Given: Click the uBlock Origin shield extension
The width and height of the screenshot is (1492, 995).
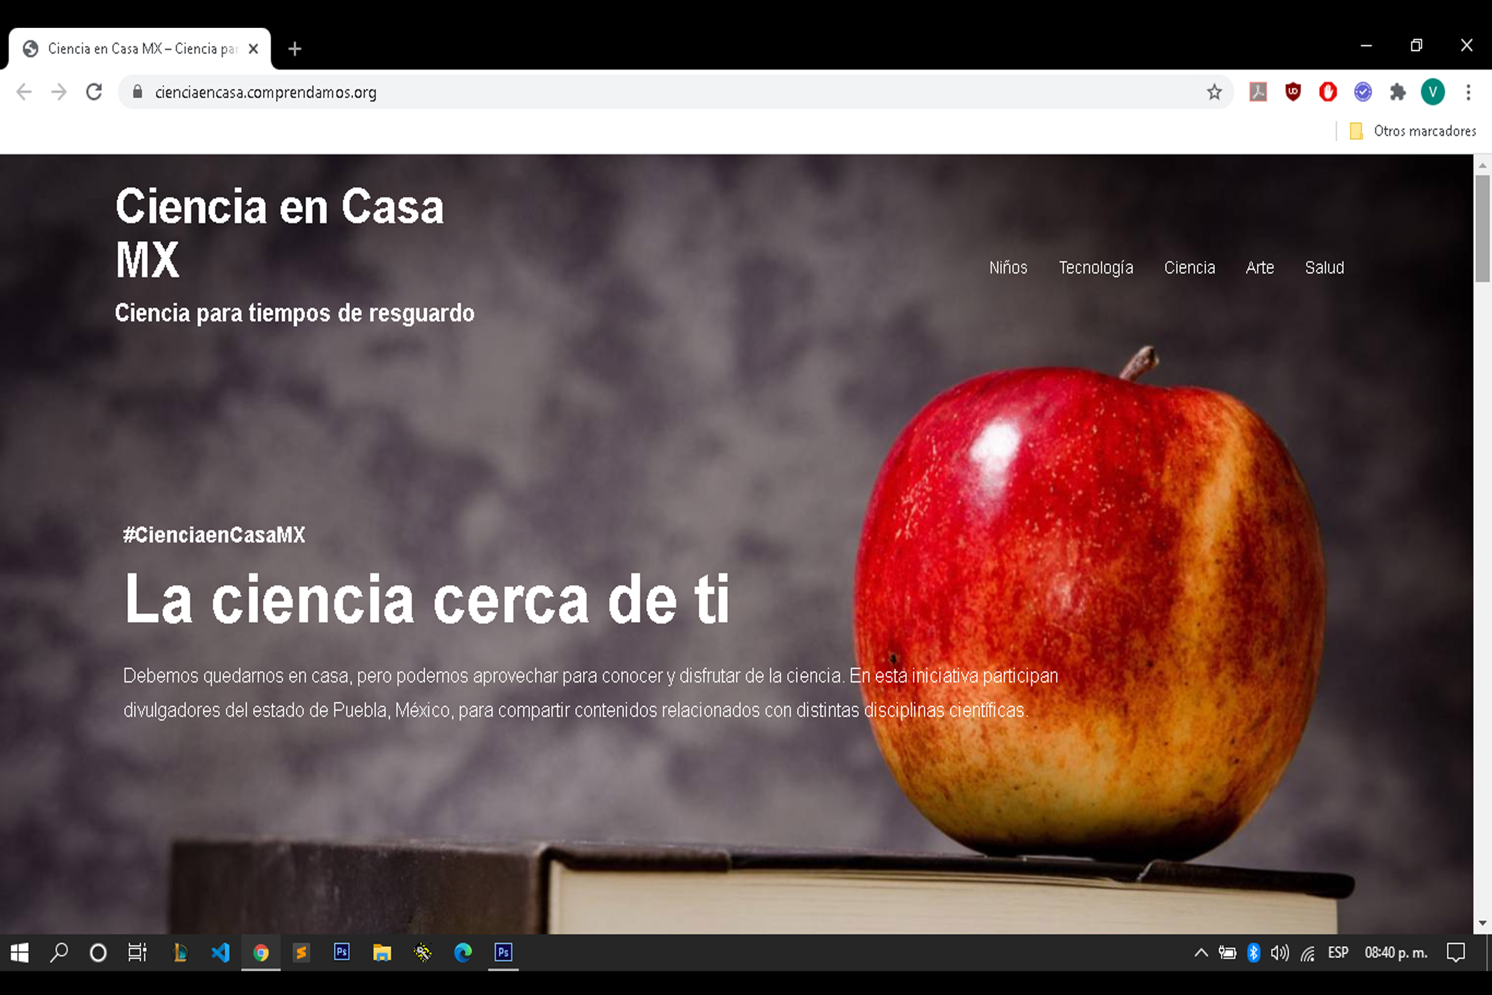Looking at the screenshot, I should click(1293, 92).
